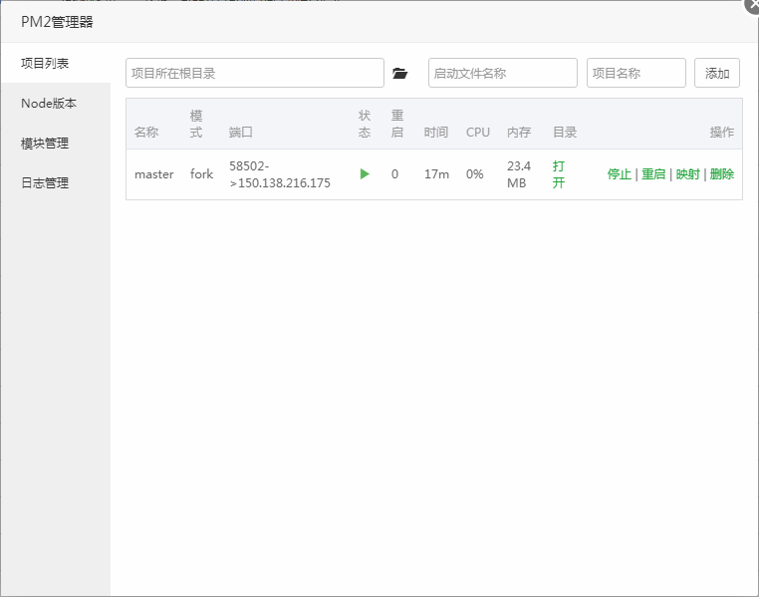Click 重启 to restart master project

tap(653, 174)
